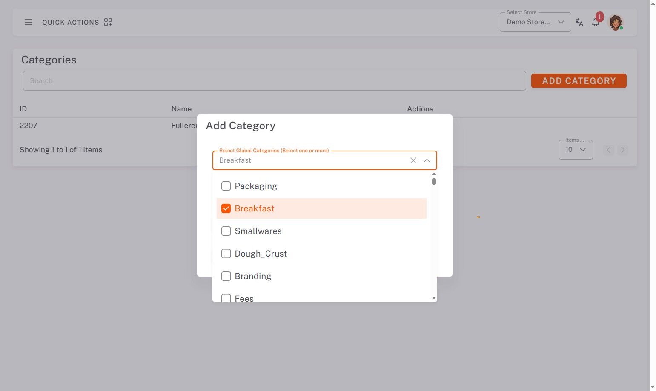Open the user avatar profile menu

pyautogui.click(x=615, y=22)
